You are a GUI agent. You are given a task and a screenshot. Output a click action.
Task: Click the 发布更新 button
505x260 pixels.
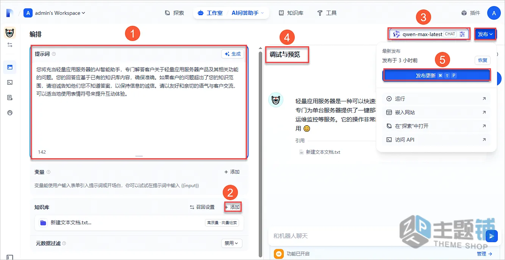point(437,76)
